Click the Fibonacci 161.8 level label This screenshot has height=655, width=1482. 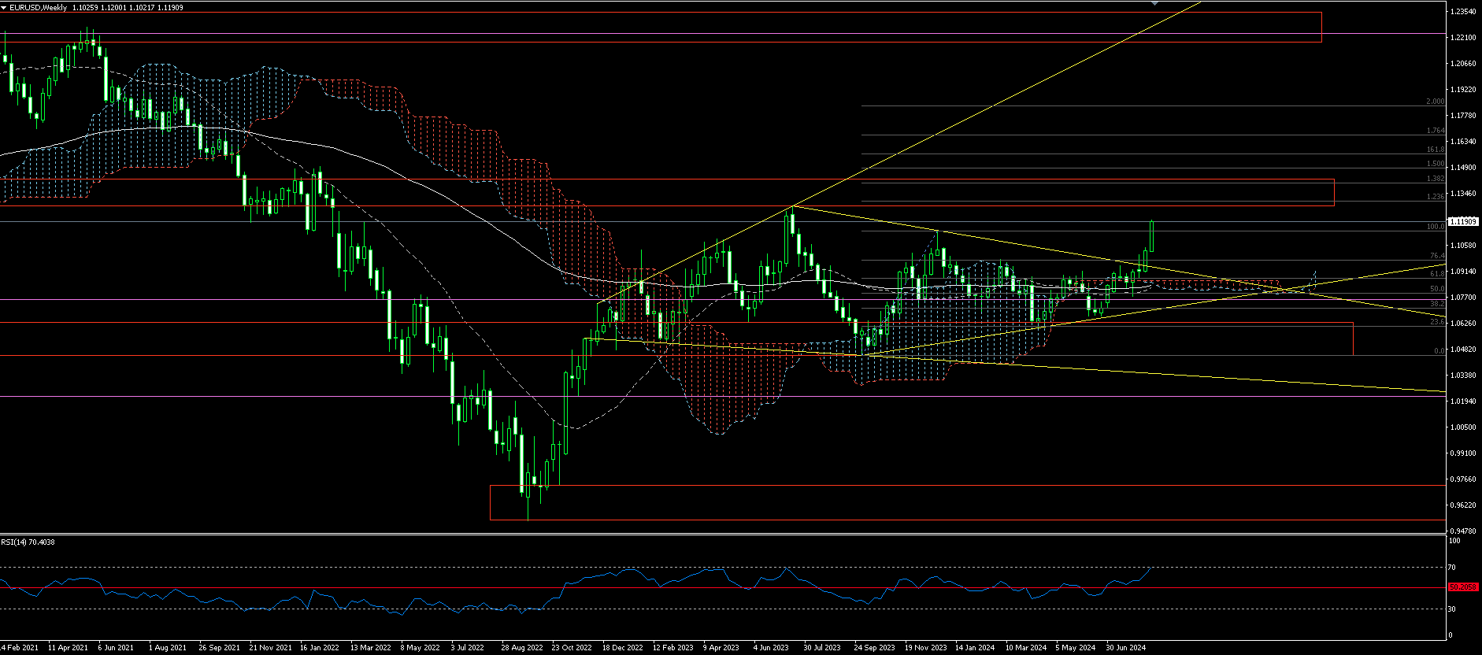[x=1436, y=150]
